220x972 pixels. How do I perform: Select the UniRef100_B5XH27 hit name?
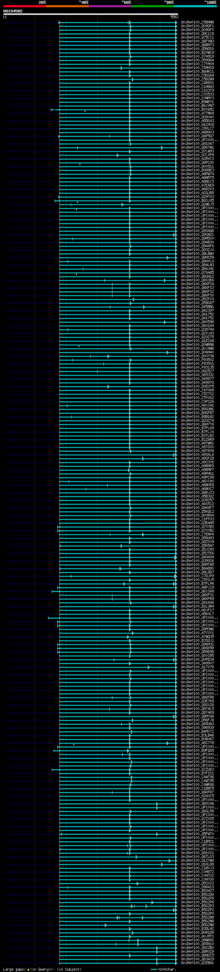tap(197, 891)
